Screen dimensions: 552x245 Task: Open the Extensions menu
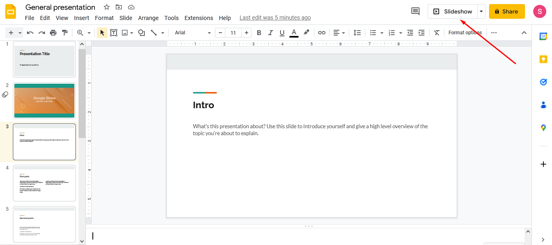[x=199, y=18]
